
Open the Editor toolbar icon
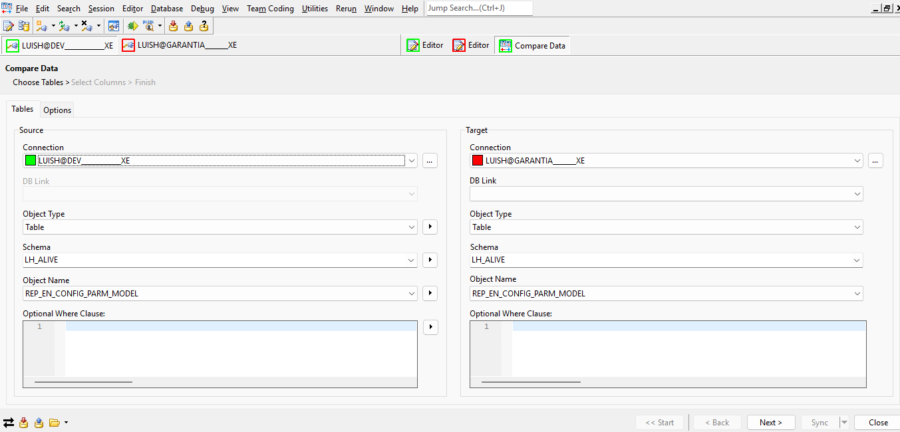[x=9, y=26]
